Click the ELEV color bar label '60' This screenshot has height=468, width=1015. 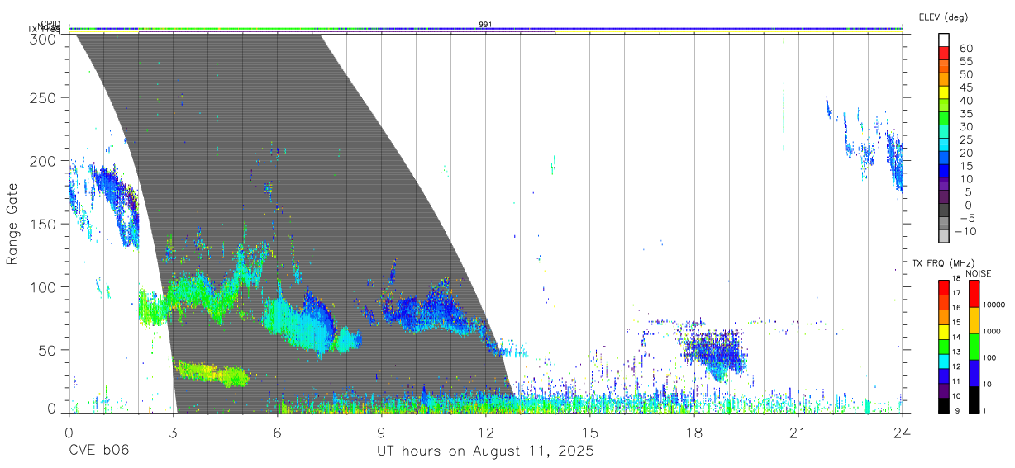click(965, 49)
